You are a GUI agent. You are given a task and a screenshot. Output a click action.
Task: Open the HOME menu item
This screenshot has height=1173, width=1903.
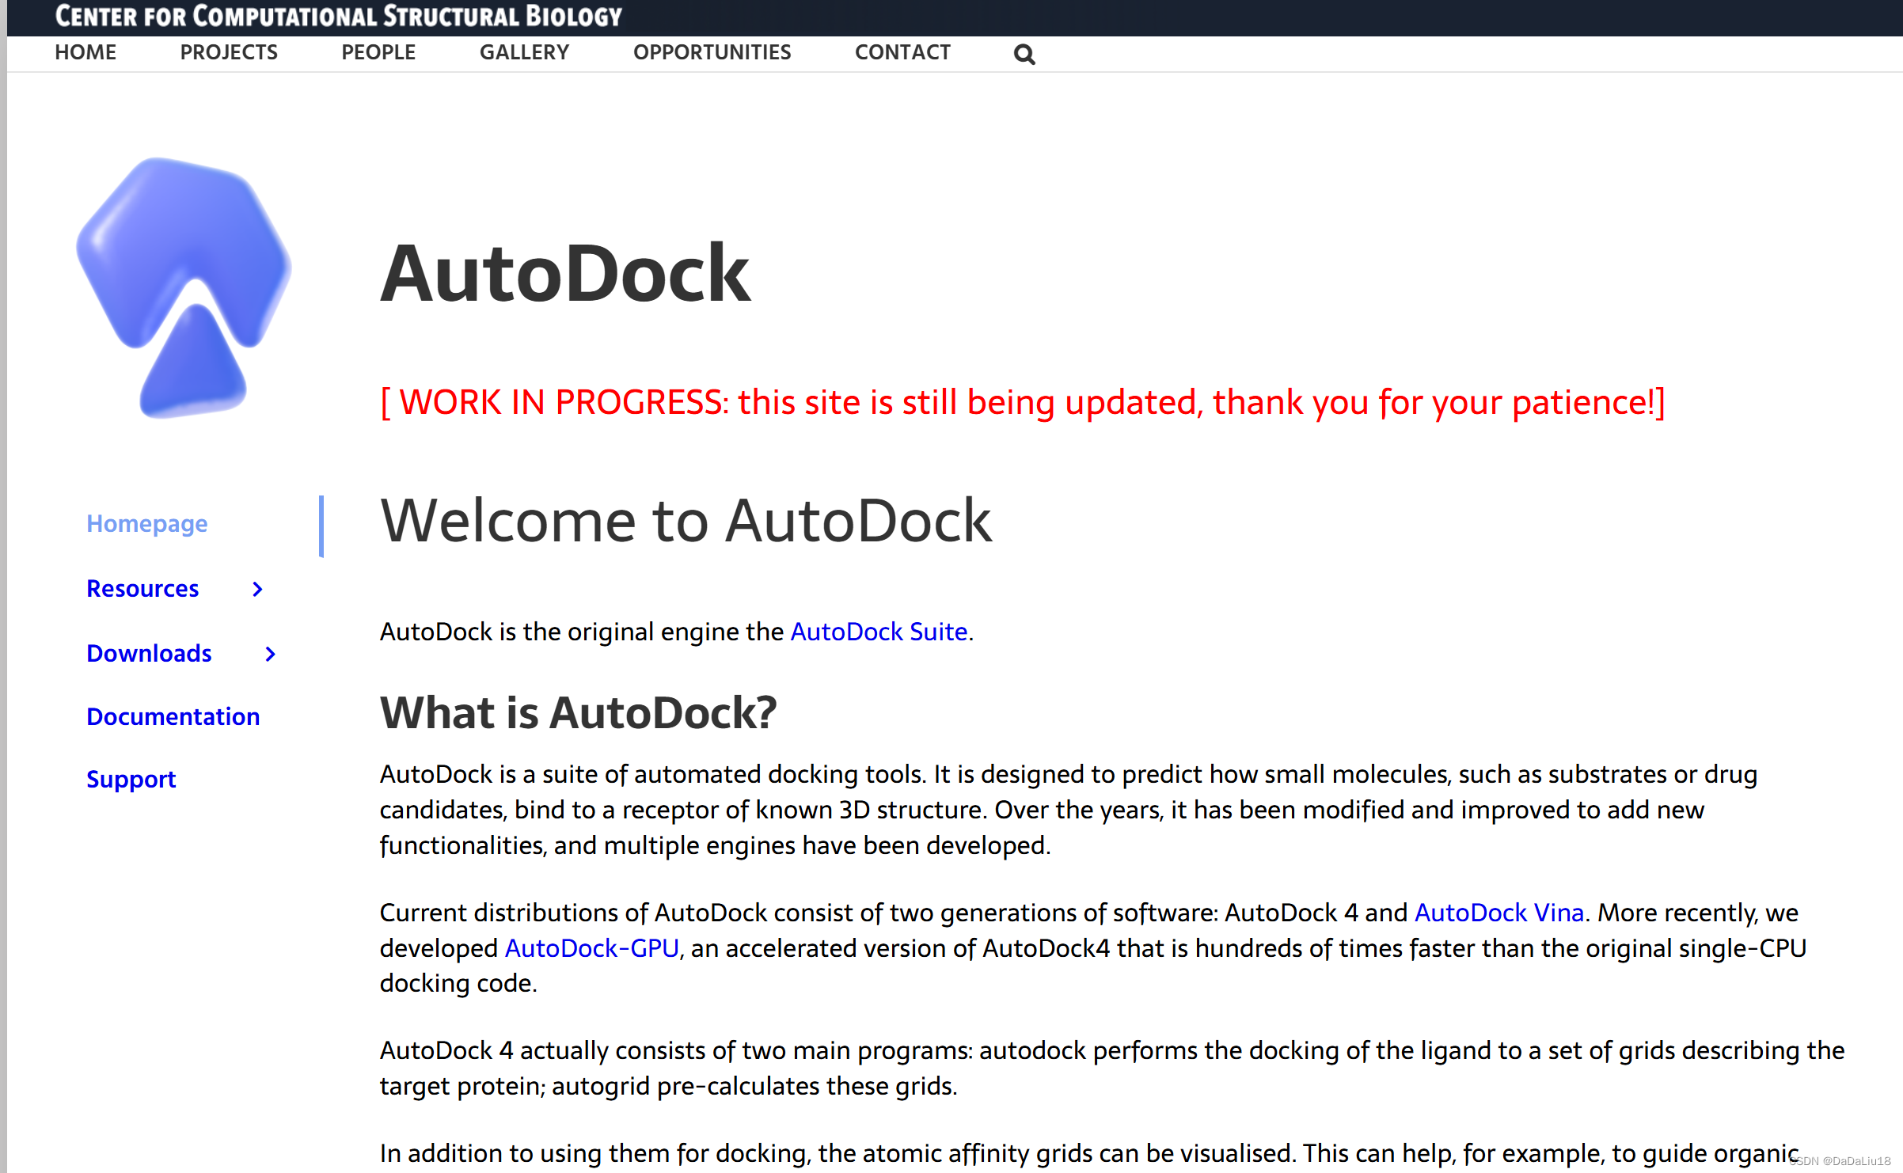click(85, 52)
